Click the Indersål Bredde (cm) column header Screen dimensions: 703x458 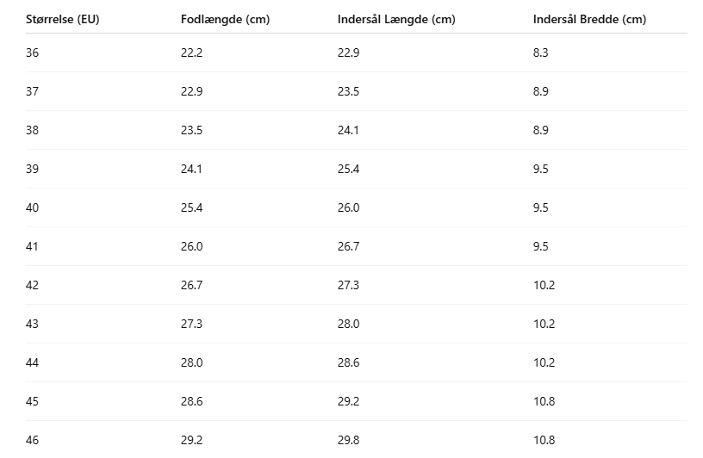pyautogui.click(x=589, y=20)
